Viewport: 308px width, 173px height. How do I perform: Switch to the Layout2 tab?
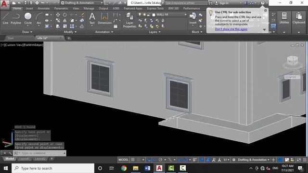pos(40,159)
